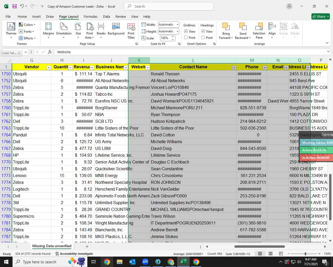Click the 130% zoom level

tap(327, 254)
